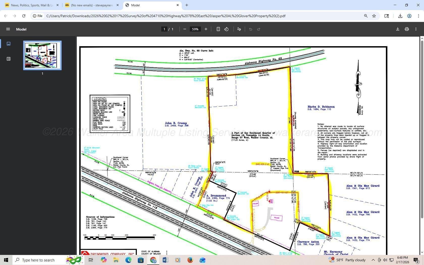Open Microsoft Word from the taskbar
The height and width of the screenshot is (265, 424).
click(166, 260)
